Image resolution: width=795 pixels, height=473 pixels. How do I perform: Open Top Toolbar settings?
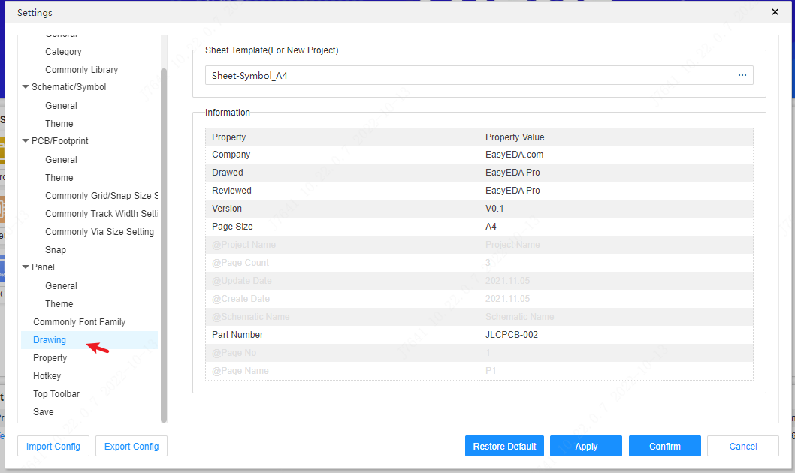click(56, 393)
